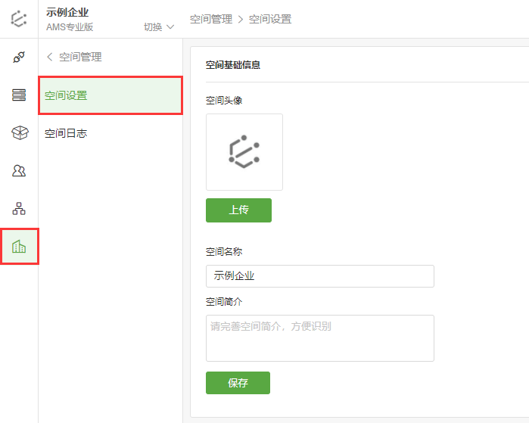Image resolution: width=529 pixels, height=423 pixels.
Task: Select the 空间设置 menu item
Action: 110,95
